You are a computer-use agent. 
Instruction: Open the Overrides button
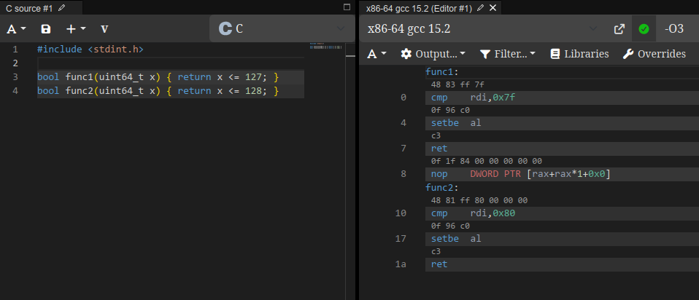coord(654,54)
